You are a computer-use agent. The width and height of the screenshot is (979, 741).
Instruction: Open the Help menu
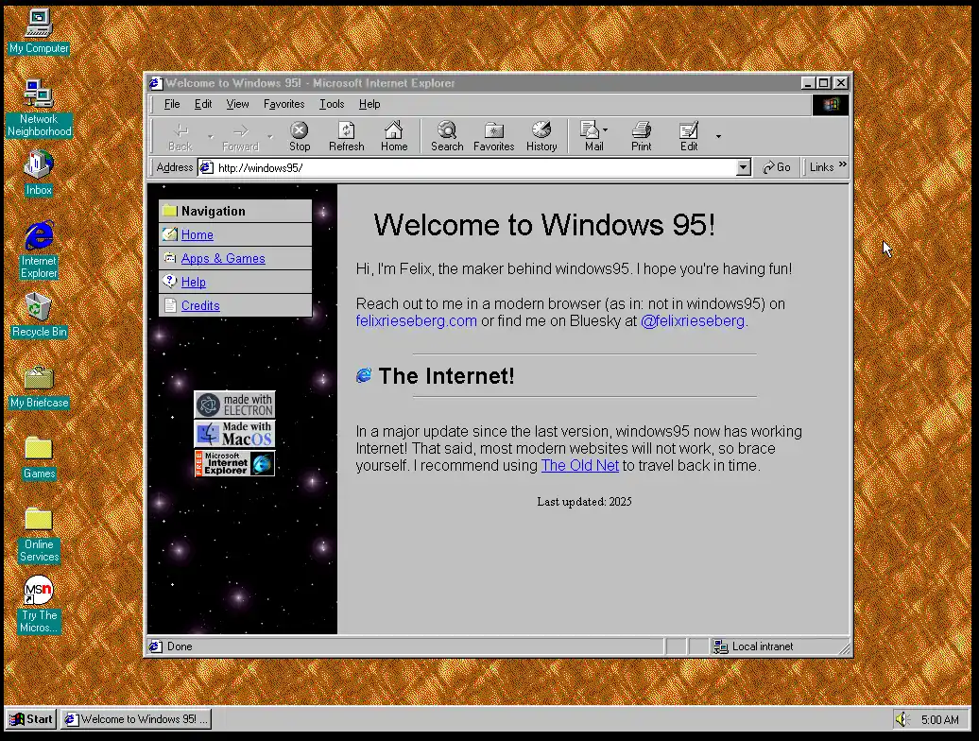coord(369,104)
